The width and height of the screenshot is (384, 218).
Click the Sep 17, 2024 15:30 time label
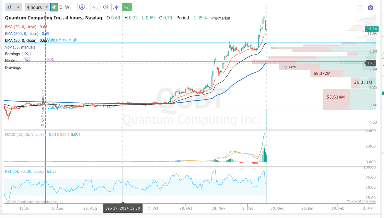point(123,208)
